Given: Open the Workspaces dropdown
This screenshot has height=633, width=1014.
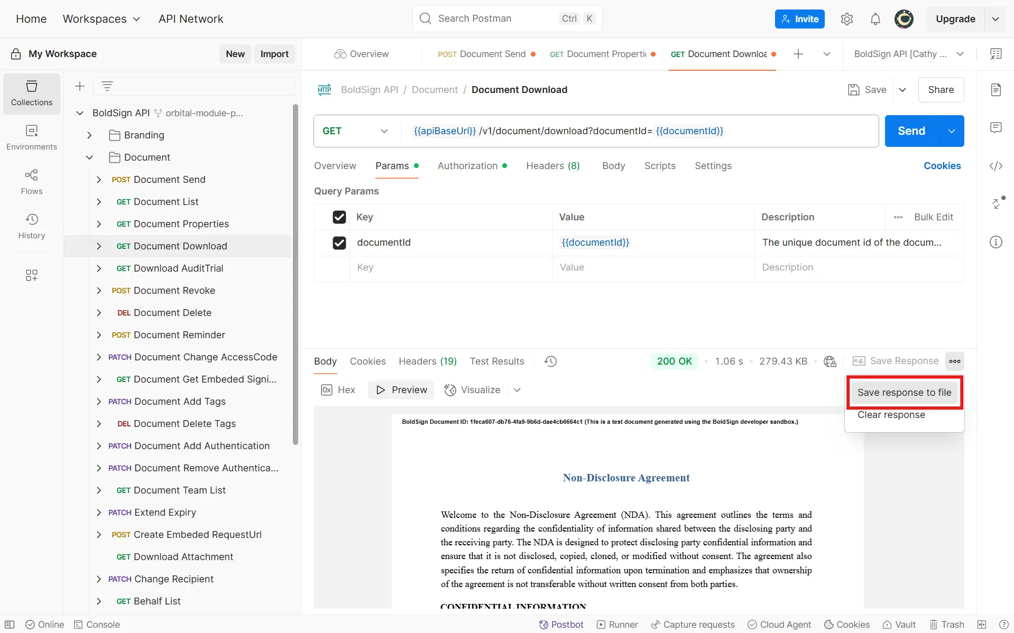Looking at the screenshot, I should point(102,19).
